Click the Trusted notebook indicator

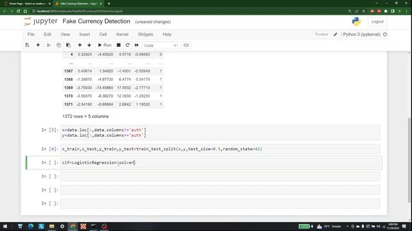click(321, 34)
